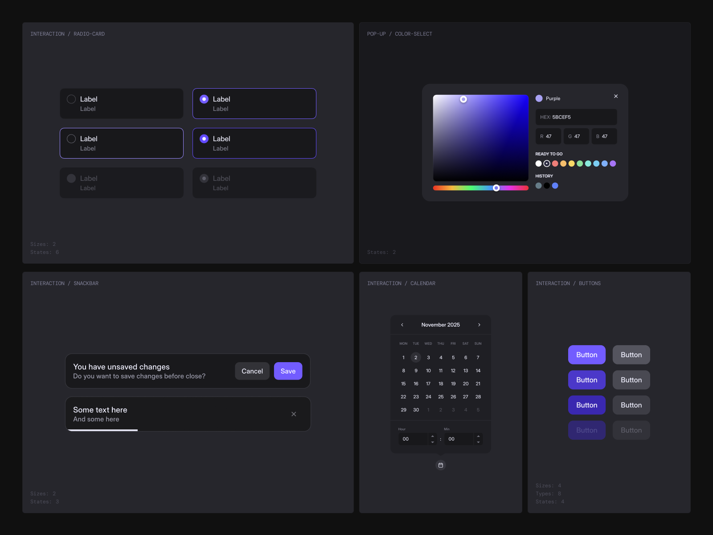The image size is (713, 535).
Task: Pick the teal Ready To Go swatch
Action: tap(588, 163)
